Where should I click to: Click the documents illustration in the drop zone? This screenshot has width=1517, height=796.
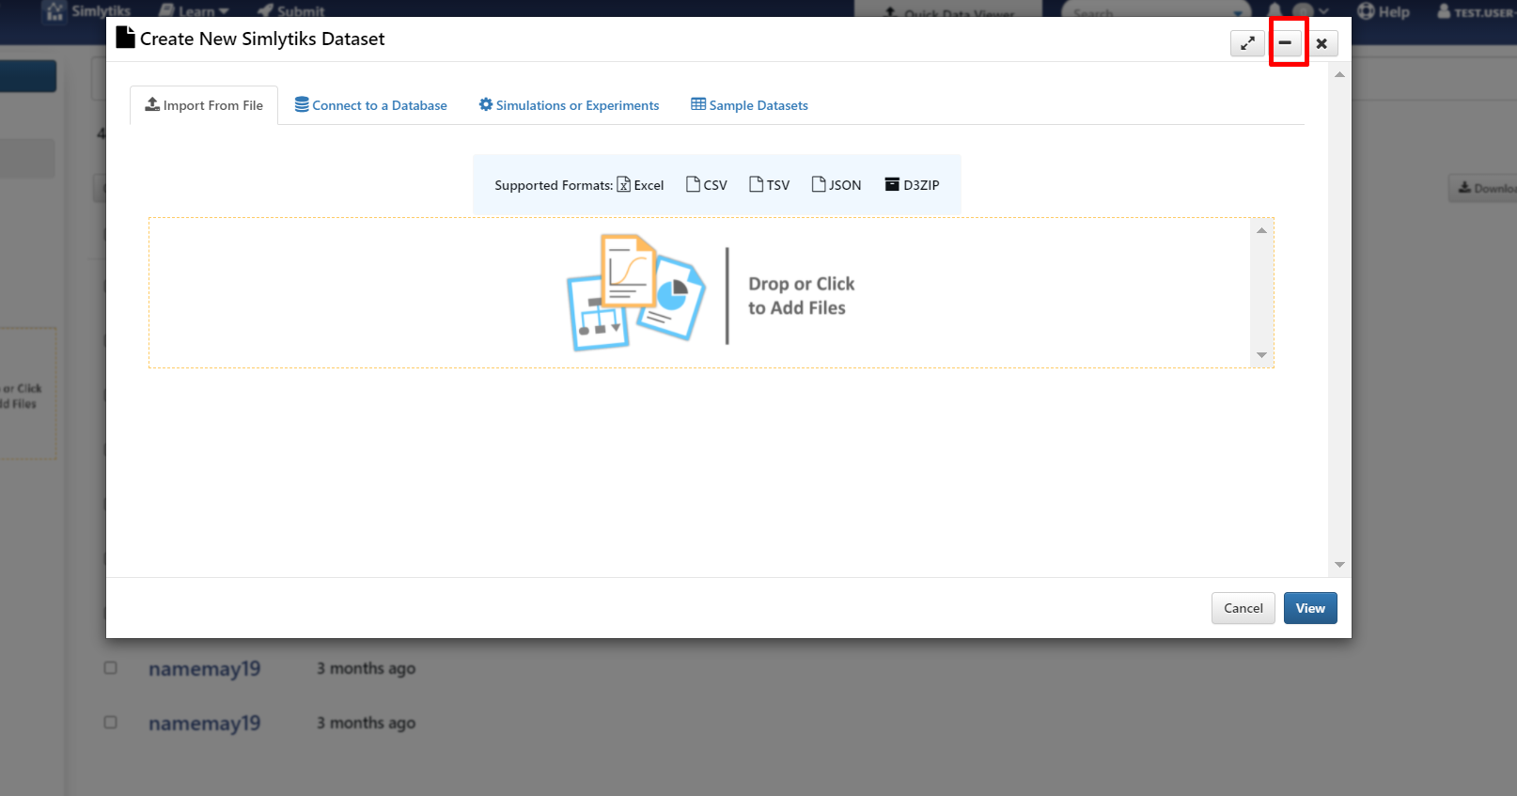click(636, 292)
